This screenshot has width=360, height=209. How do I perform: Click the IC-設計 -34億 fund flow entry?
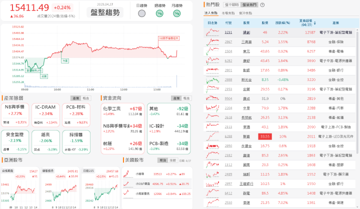coord(169,128)
